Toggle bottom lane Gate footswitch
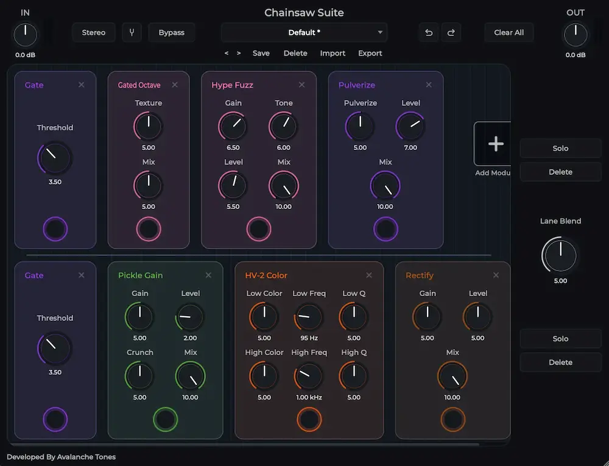609x466 pixels. pos(55,419)
